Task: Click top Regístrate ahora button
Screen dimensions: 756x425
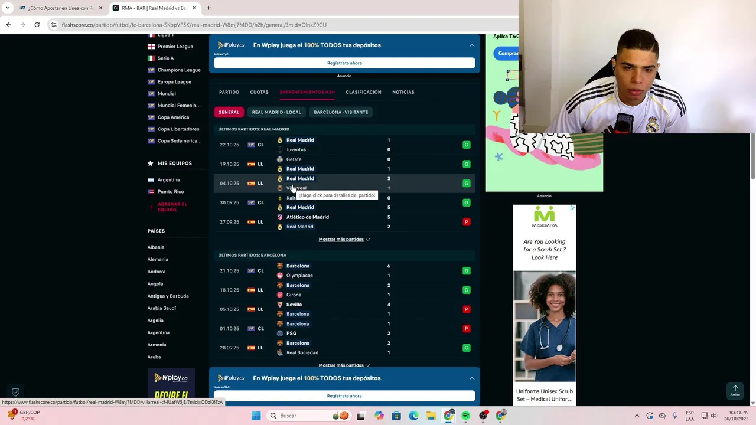Action: click(x=344, y=63)
